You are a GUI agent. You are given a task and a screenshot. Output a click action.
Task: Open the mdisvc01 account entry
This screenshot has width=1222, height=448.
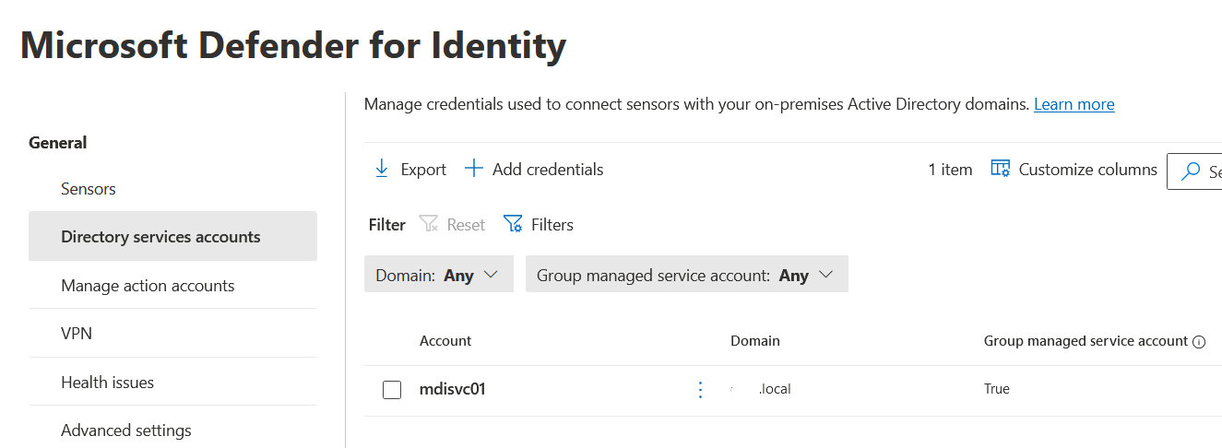(x=452, y=389)
